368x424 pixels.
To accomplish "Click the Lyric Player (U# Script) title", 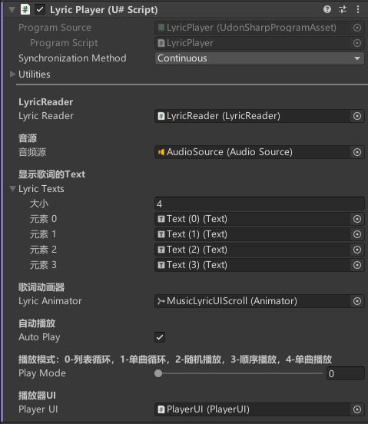I will [104, 10].
